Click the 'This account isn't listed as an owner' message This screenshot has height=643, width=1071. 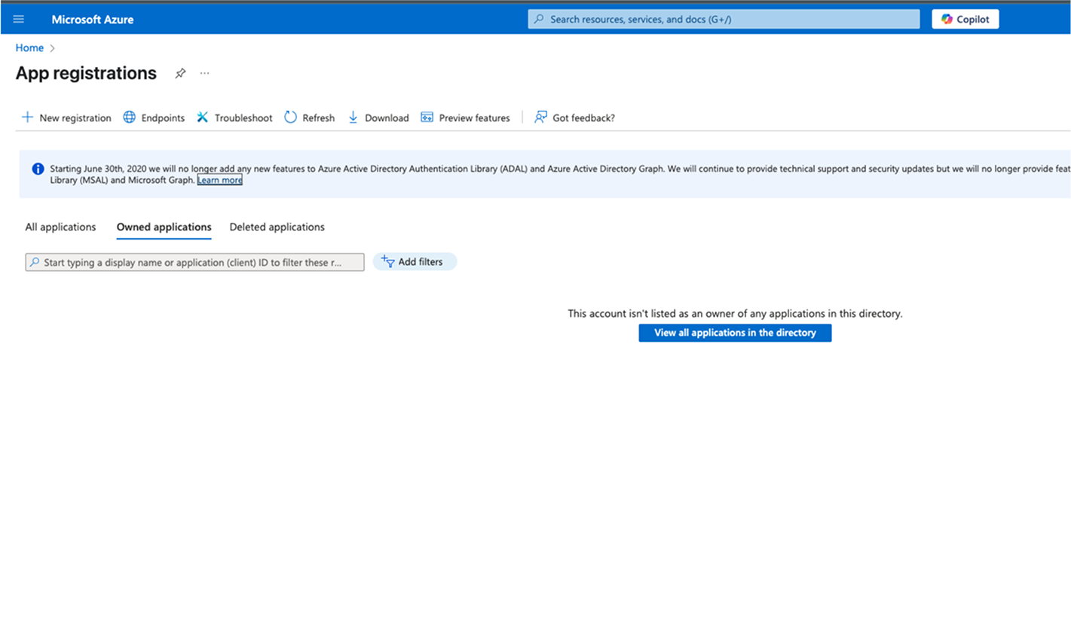[x=735, y=313]
